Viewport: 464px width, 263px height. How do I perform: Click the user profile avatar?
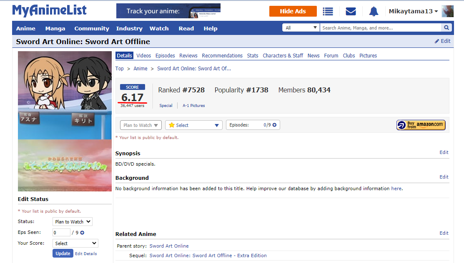pyautogui.click(x=447, y=11)
